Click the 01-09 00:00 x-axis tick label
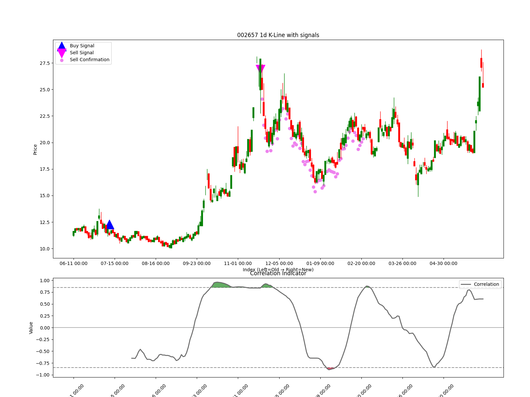 click(320, 264)
